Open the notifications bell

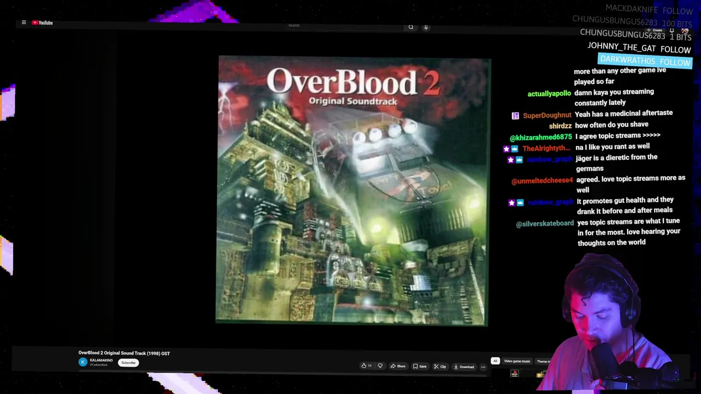click(x=672, y=30)
